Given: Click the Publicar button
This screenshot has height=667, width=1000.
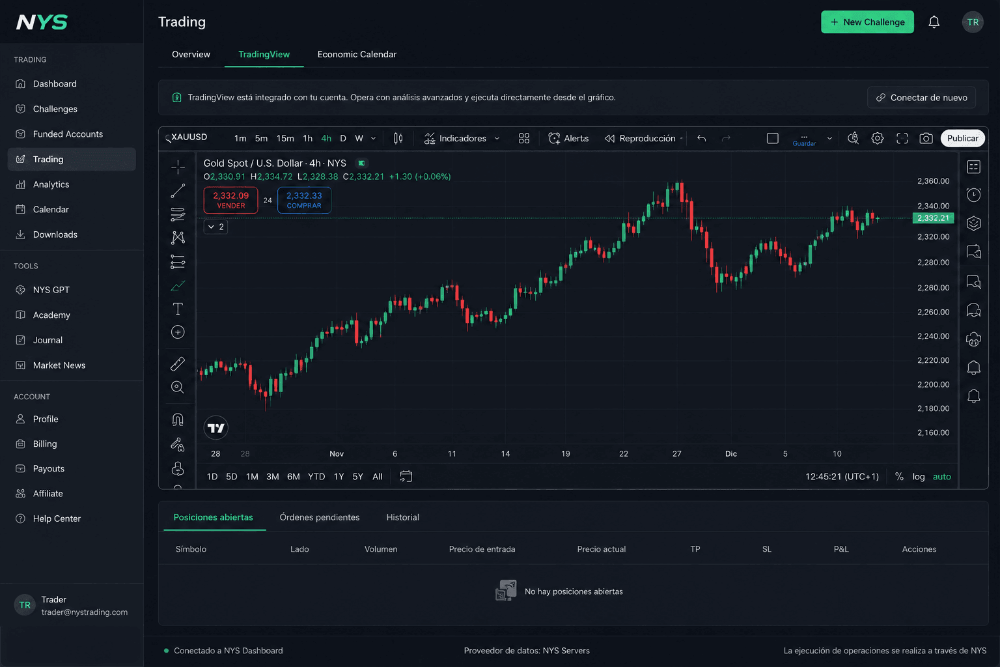Looking at the screenshot, I should pos(962,138).
